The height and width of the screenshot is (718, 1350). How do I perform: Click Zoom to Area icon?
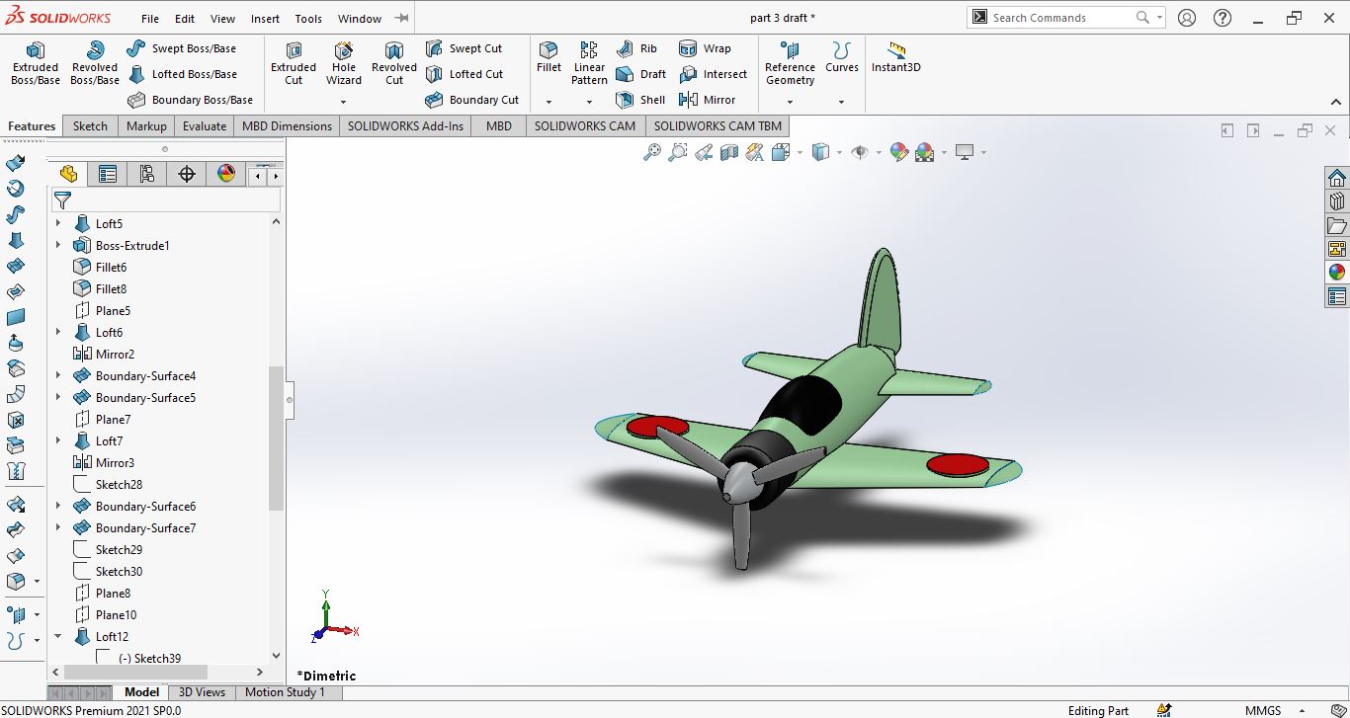[677, 152]
